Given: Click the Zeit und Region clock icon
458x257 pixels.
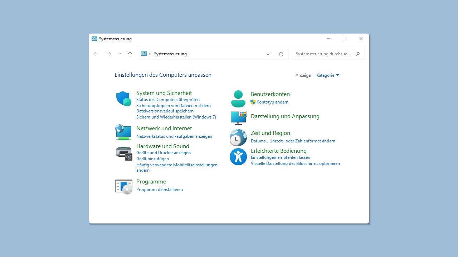Looking at the screenshot, I should [238, 137].
